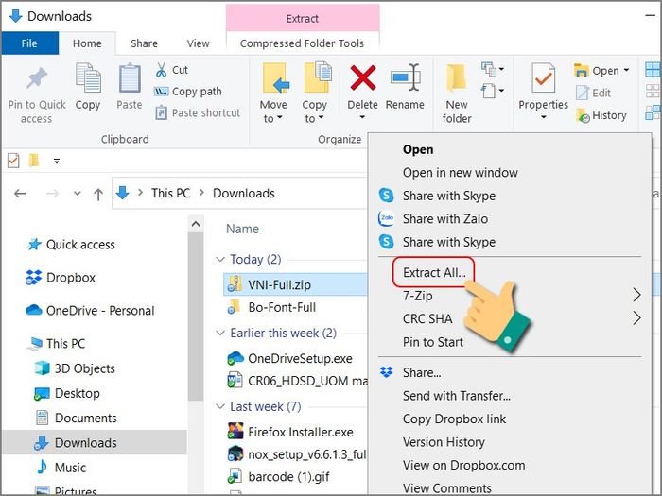Click the New folder icon
Viewport: 662px width, 496px height.
(x=457, y=78)
